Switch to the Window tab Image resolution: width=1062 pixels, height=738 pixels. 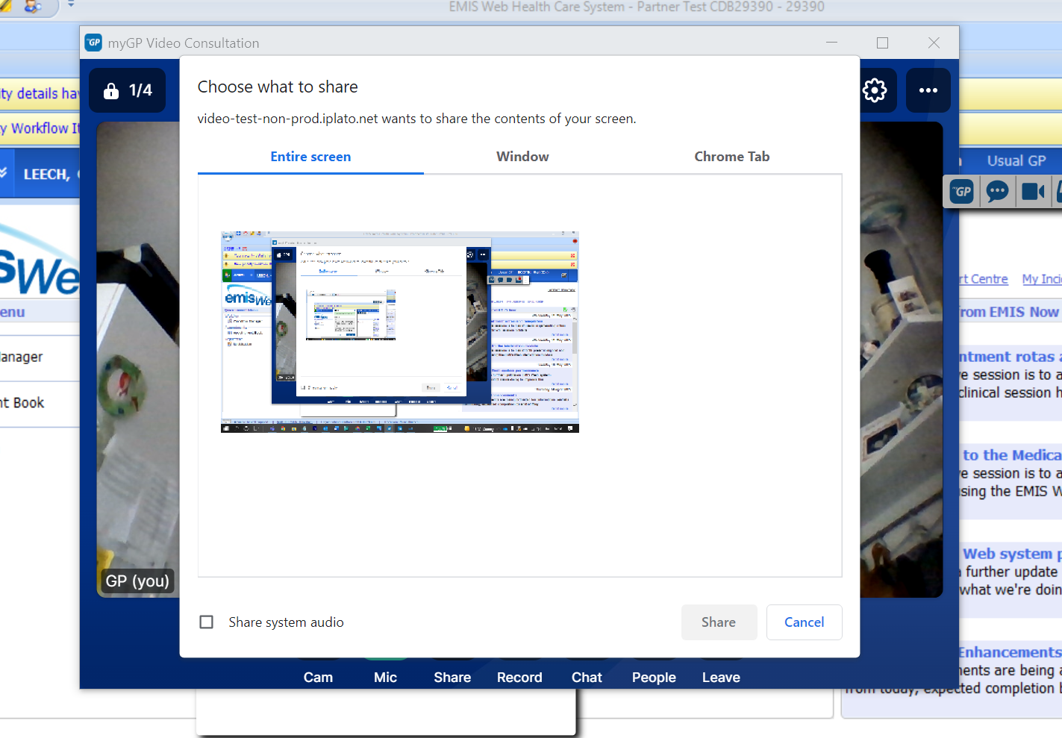pyautogui.click(x=522, y=157)
